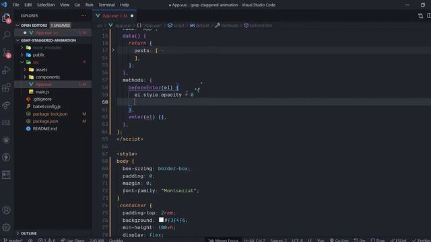Screen dimensions: 431x242
Task: Click the compare changes icon in editor toolbar
Action: coord(420,16)
